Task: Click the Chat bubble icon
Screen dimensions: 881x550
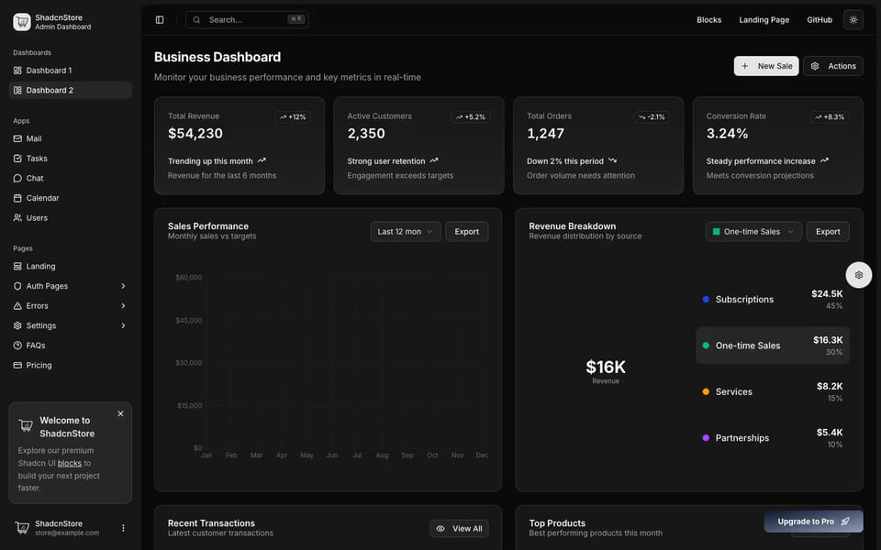Action: click(17, 178)
